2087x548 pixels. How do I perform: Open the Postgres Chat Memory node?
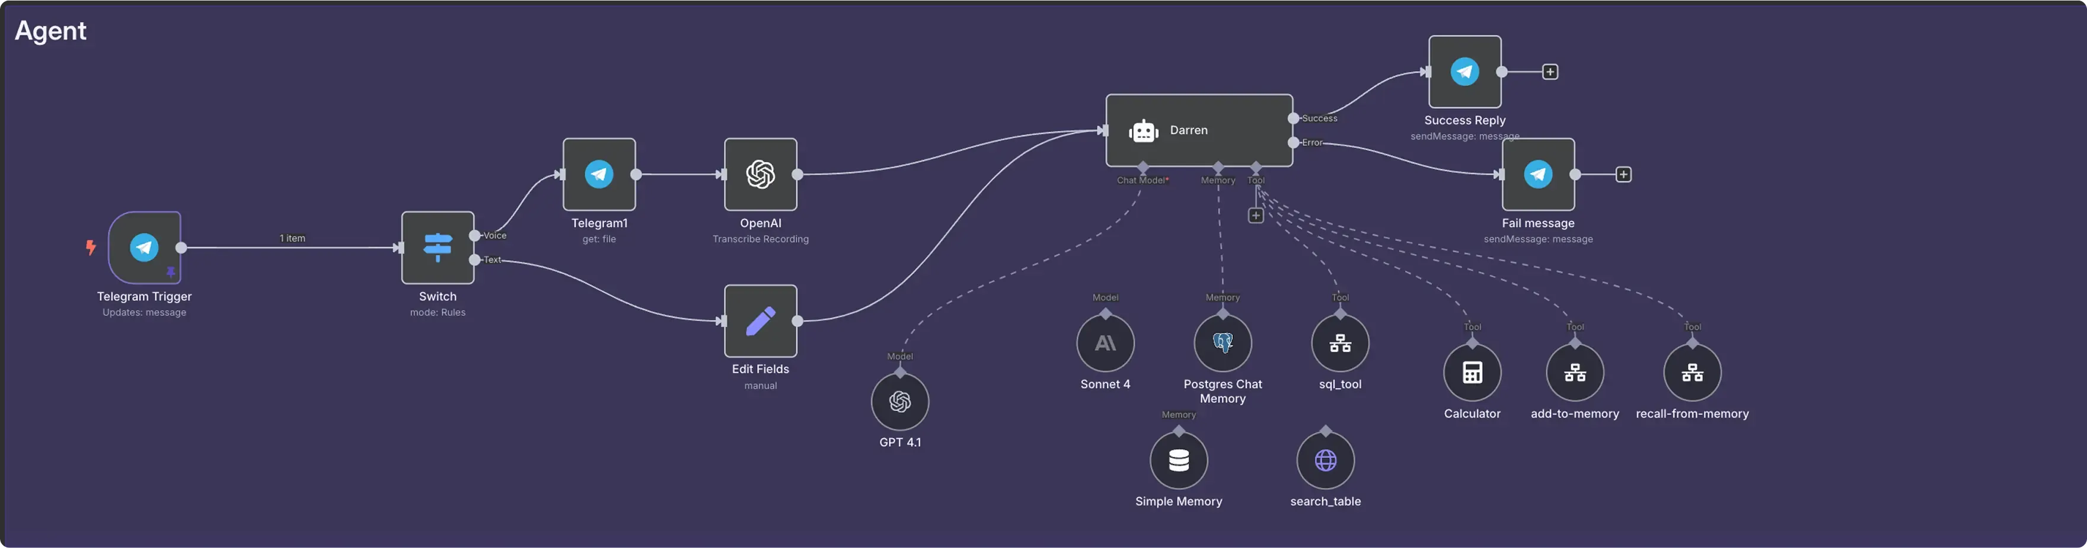click(x=1223, y=343)
